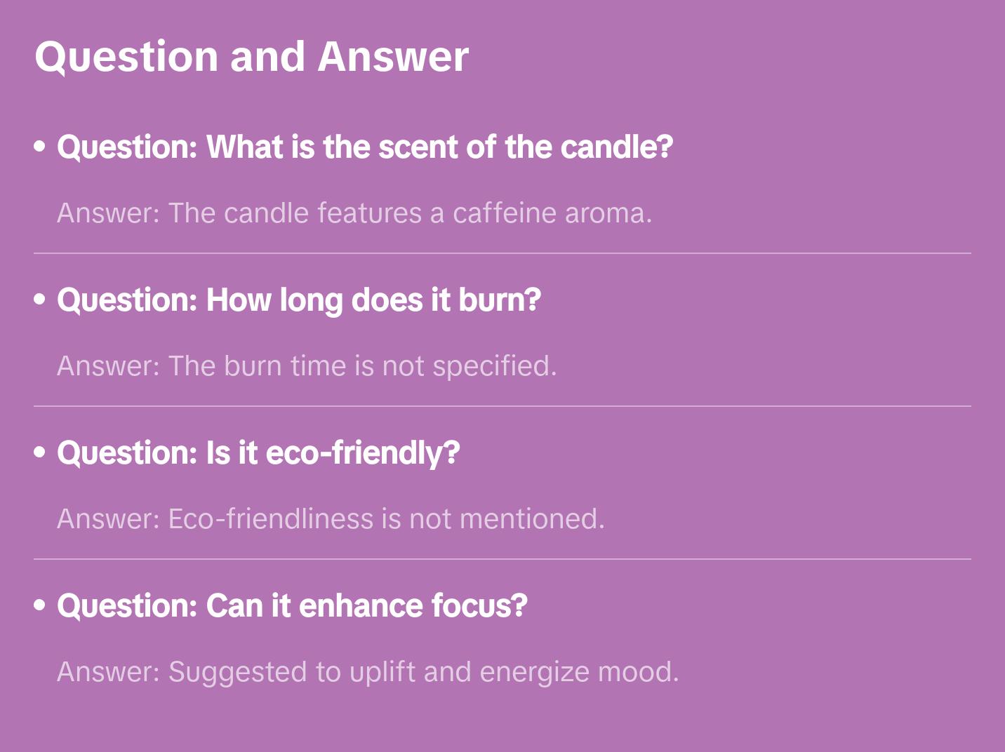Click the divider line below the eco-friendliness answer
Viewport: 1005px width, 752px height.
pyautogui.click(x=502, y=559)
